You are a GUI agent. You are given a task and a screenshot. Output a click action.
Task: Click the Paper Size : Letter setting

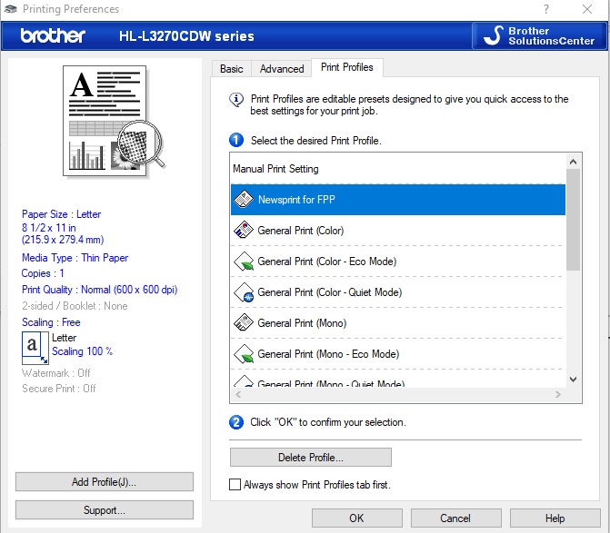click(x=62, y=214)
